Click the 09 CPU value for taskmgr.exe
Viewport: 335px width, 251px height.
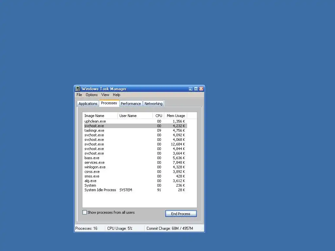(x=159, y=130)
